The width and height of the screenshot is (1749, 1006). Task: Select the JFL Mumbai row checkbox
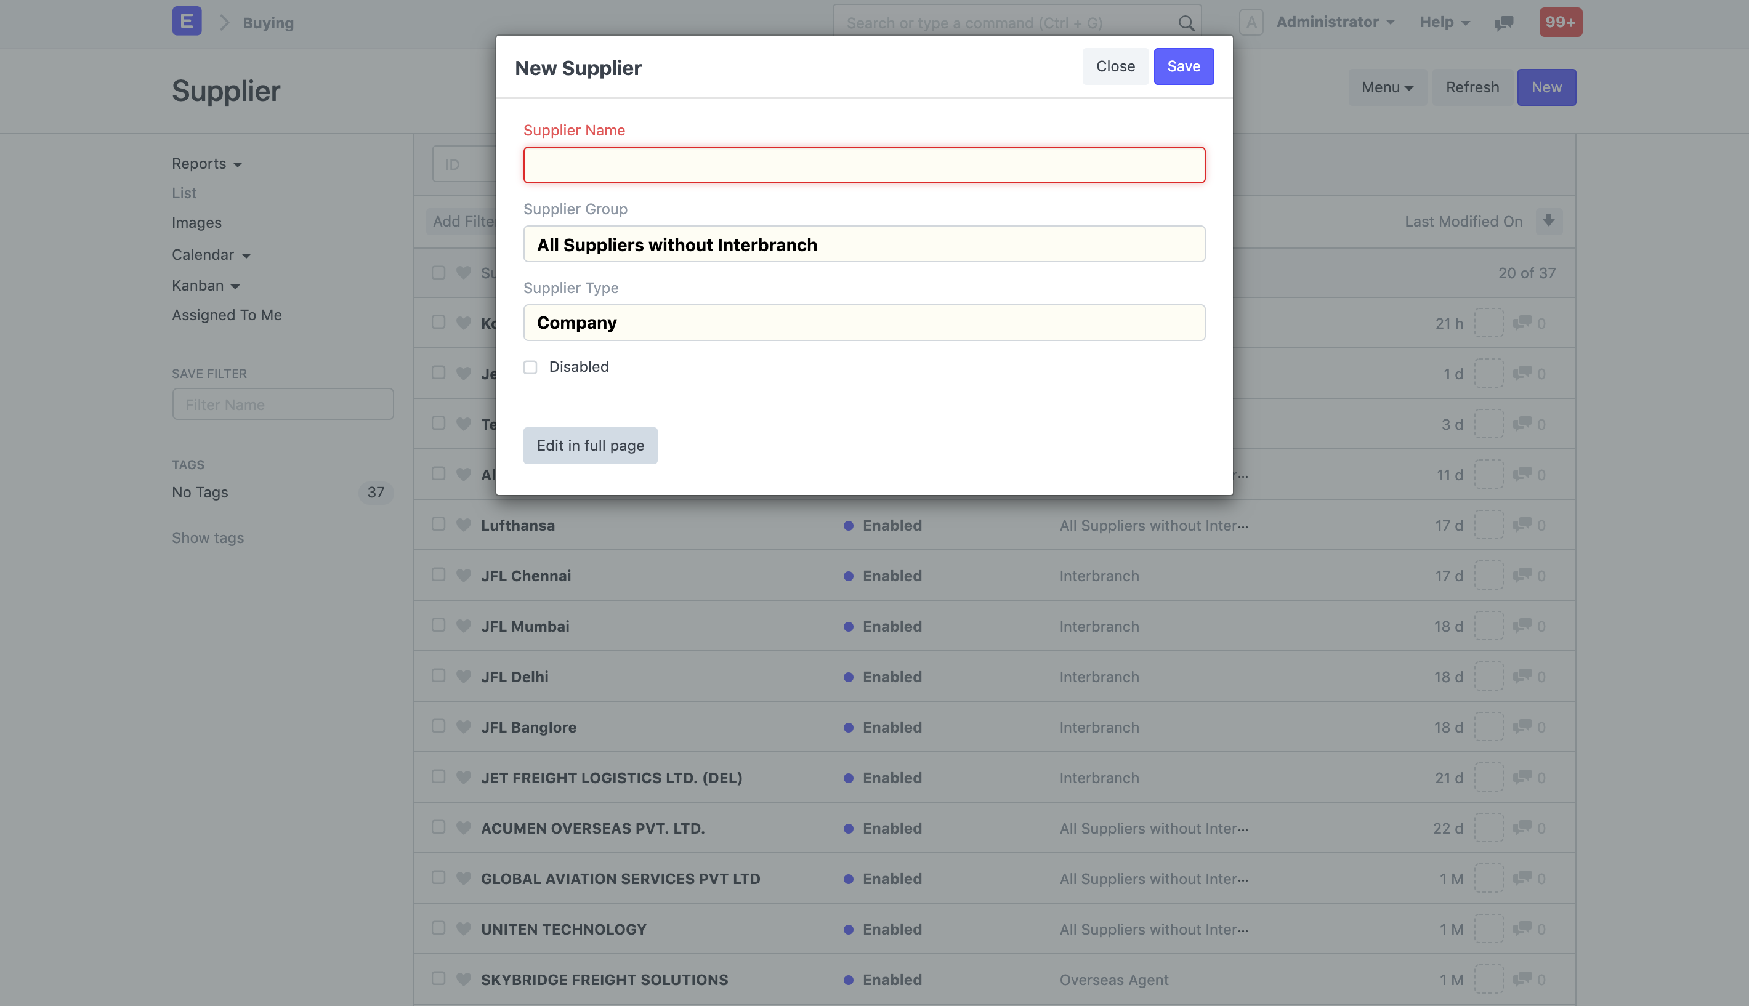[x=438, y=625]
